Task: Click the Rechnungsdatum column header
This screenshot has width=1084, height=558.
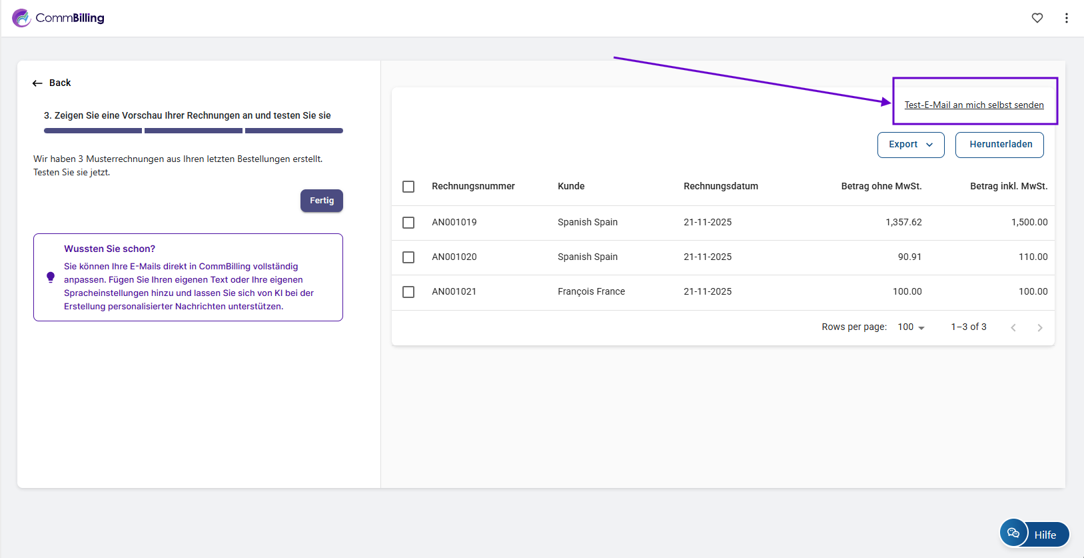Action: click(720, 187)
